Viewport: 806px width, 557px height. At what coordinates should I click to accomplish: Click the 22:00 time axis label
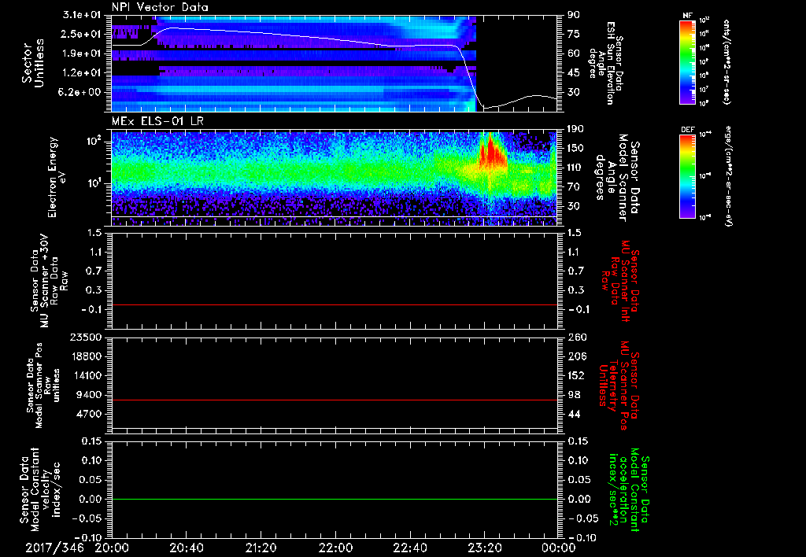click(335, 548)
